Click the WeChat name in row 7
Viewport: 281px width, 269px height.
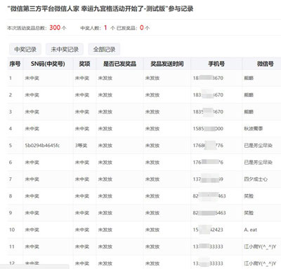point(256,179)
